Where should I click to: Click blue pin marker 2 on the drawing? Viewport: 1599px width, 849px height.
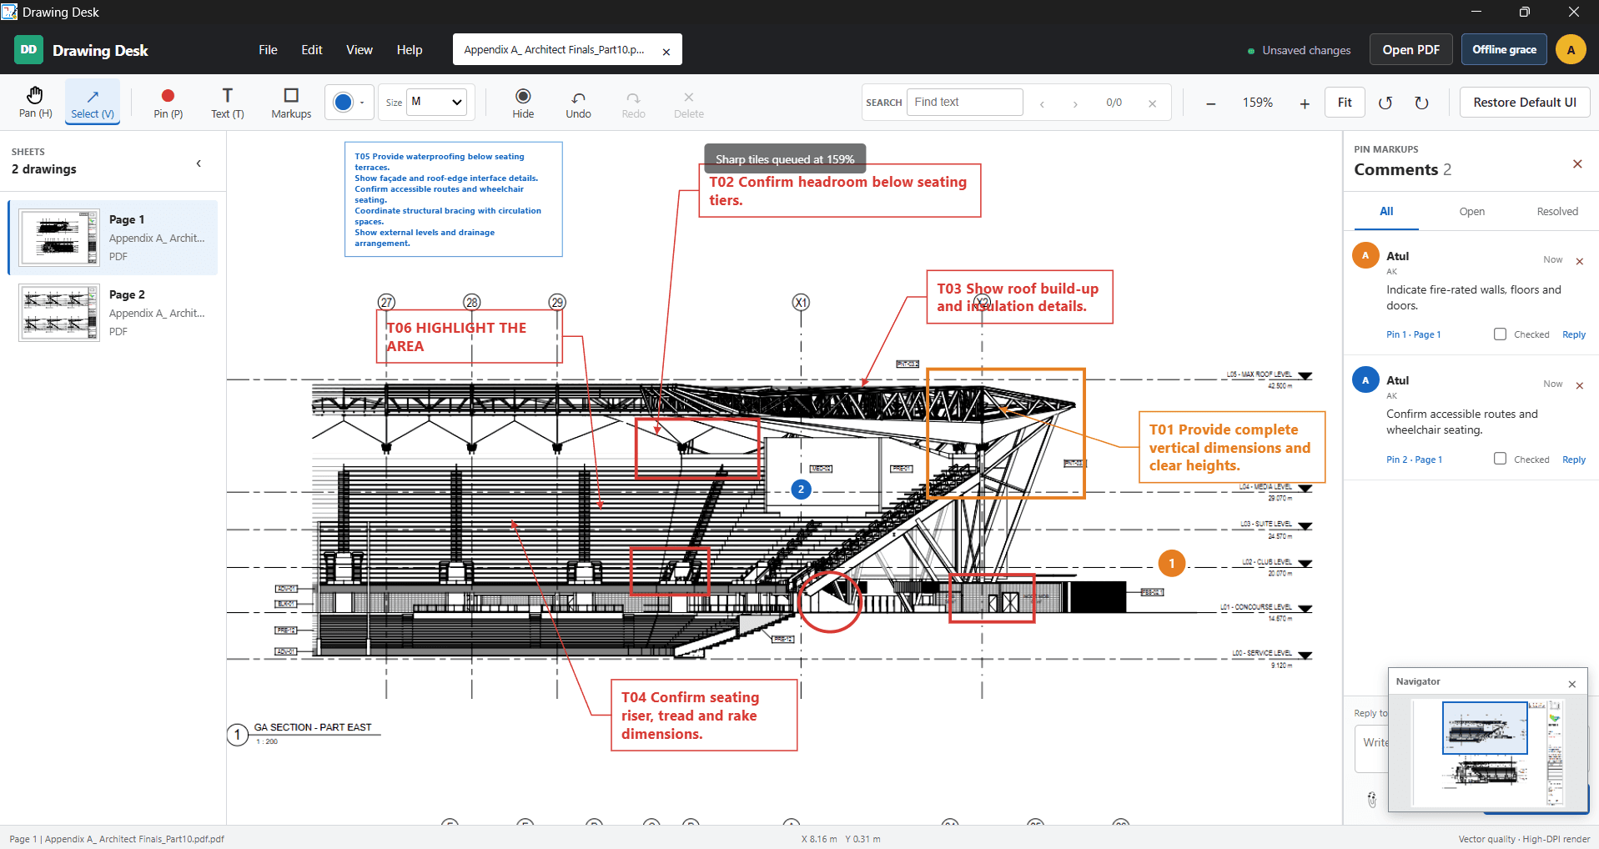tap(801, 490)
